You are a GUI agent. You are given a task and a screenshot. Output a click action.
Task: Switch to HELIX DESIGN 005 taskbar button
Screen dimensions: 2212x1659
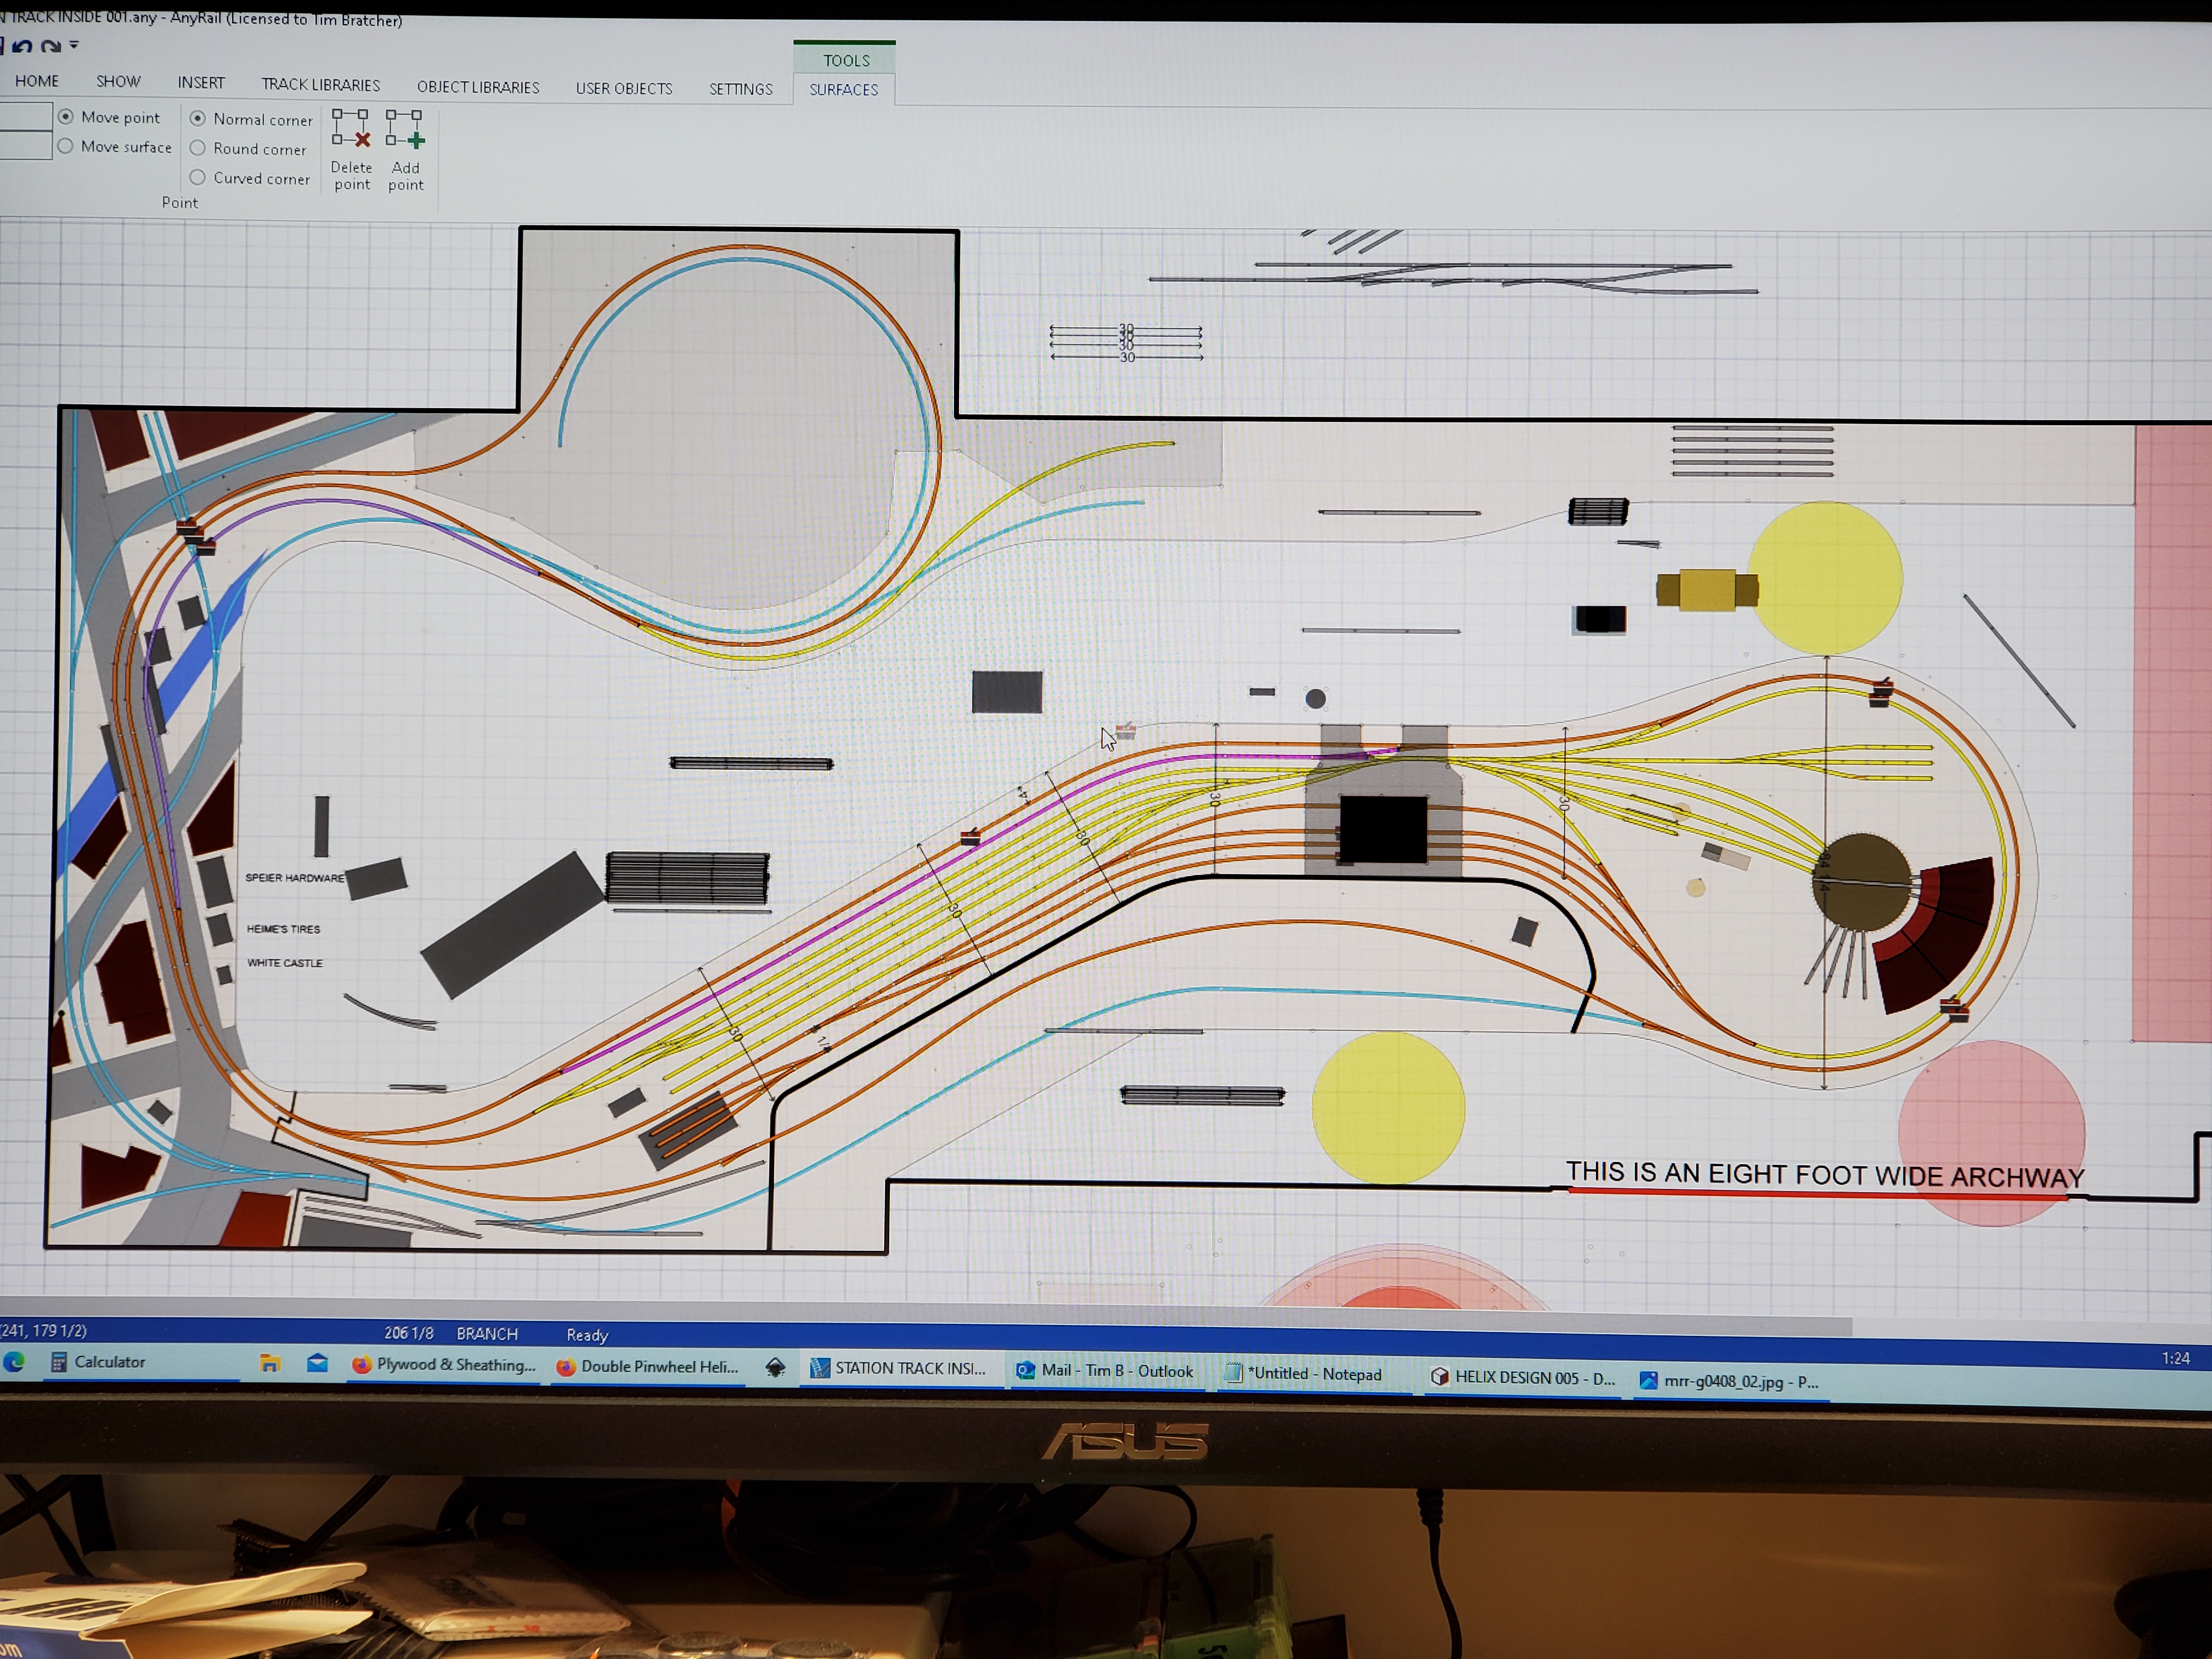pyautogui.click(x=1523, y=1377)
